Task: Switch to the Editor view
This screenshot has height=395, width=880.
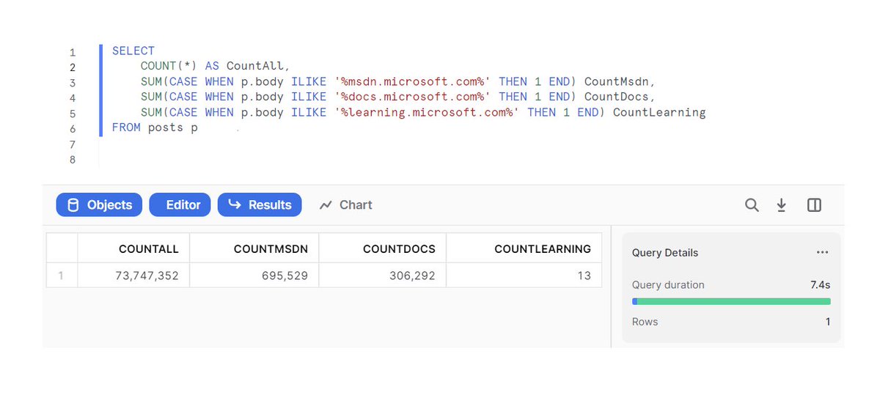Action: coord(180,205)
